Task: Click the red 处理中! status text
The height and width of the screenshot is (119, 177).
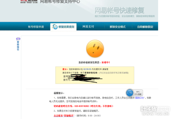Action: coord(106,63)
